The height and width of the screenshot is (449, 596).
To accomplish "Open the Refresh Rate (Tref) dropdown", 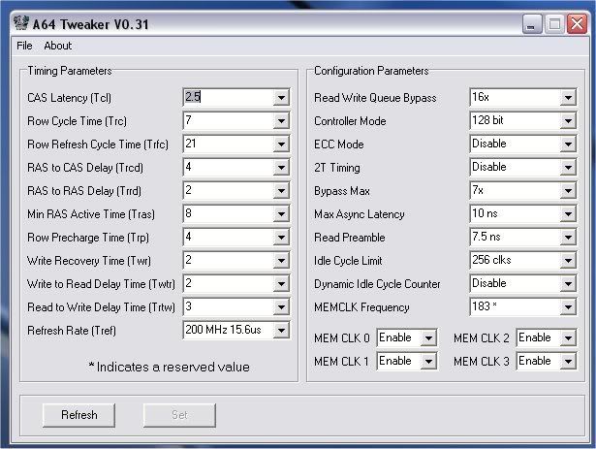I will point(281,331).
